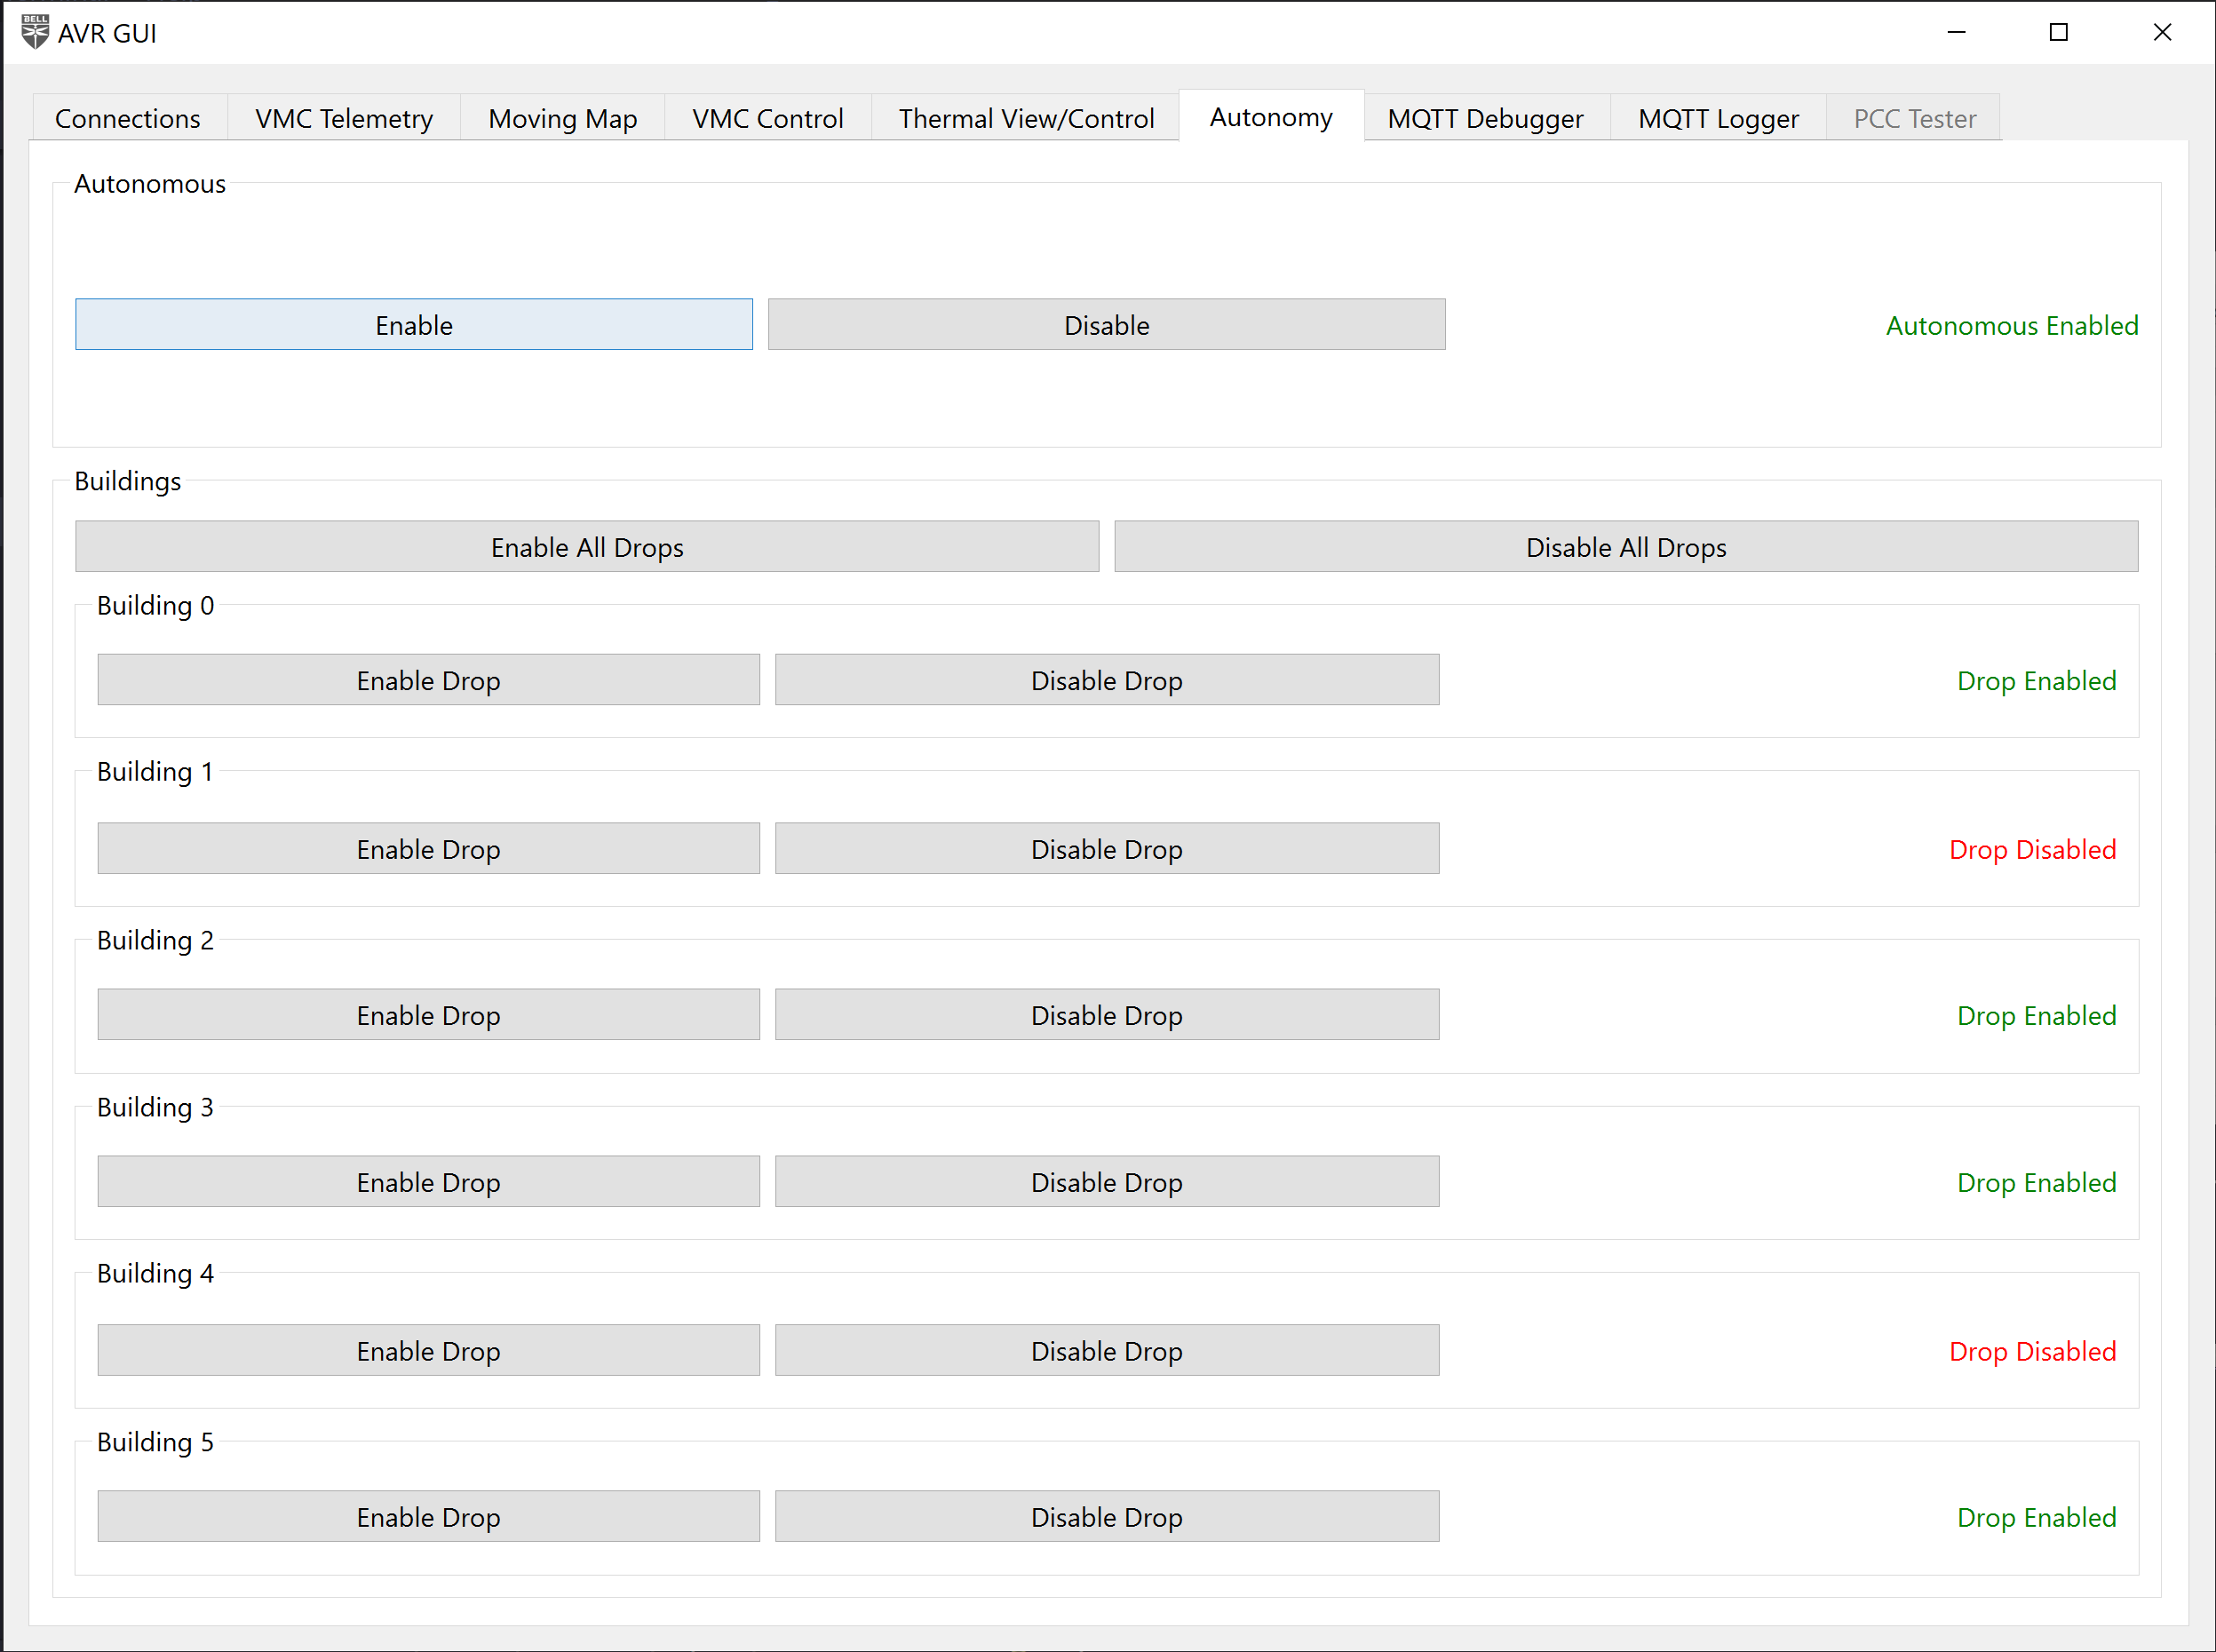
Task: Enable drop for Building 3
Action: click(x=428, y=1182)
